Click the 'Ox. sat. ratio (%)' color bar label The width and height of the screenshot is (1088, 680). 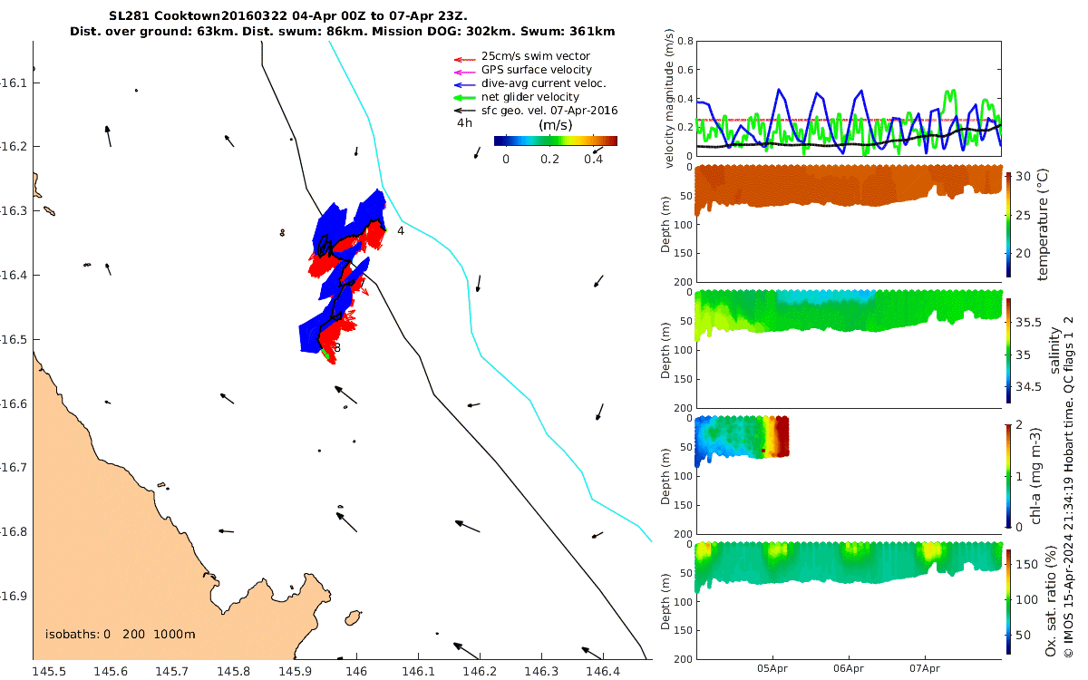tap(1052, 602)
